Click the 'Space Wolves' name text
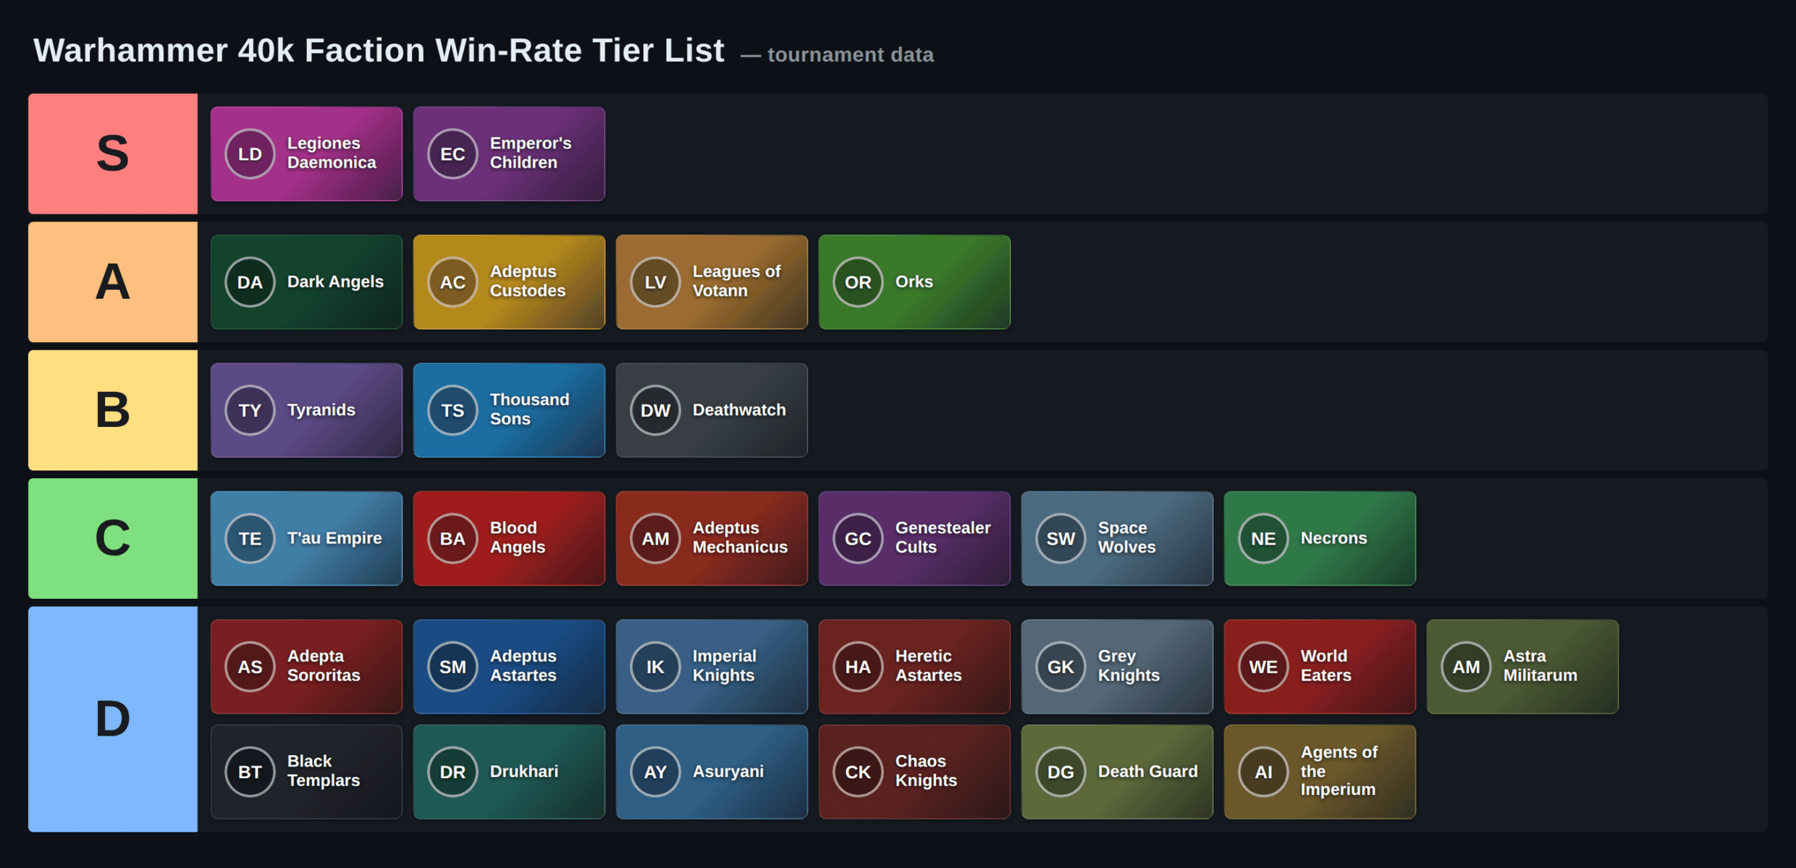Image resolution: width=1796 pixels, height=868 pixels. point(1126,537)
